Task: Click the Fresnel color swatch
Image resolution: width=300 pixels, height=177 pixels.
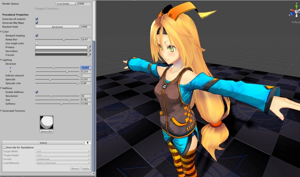Action: [x=61, y=55]
